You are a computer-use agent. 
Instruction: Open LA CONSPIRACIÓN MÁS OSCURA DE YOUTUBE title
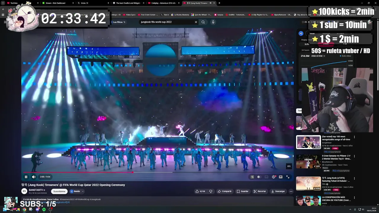[336, 199]
